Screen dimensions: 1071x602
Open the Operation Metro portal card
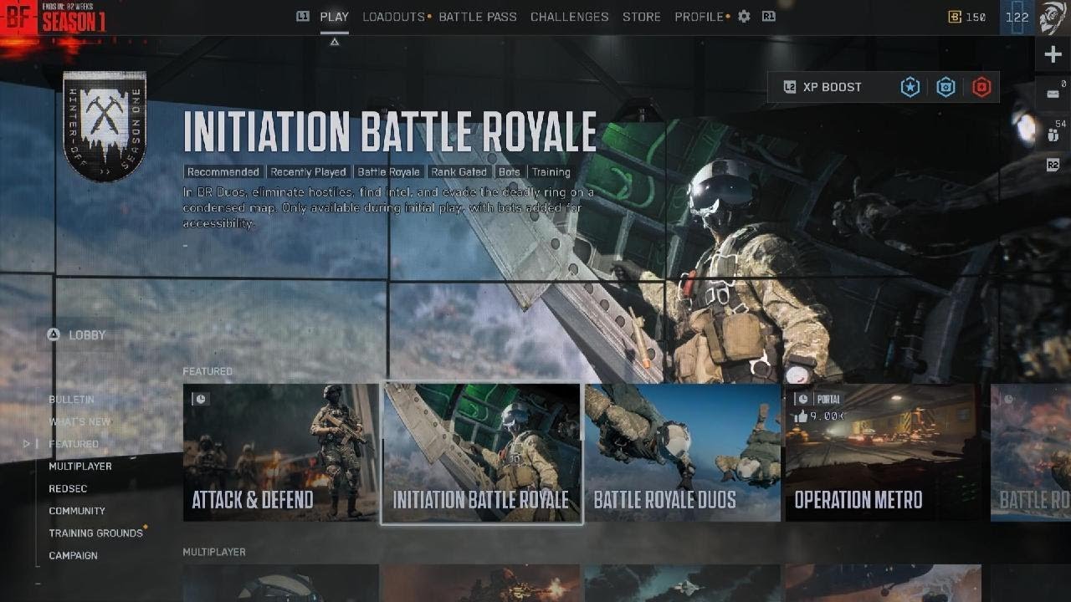coord(884,452)
